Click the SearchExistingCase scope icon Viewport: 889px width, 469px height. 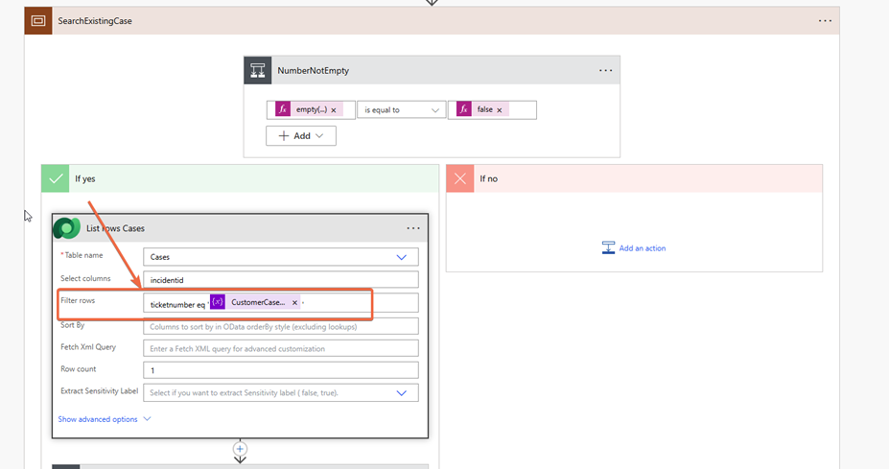[x=38, y=21]
